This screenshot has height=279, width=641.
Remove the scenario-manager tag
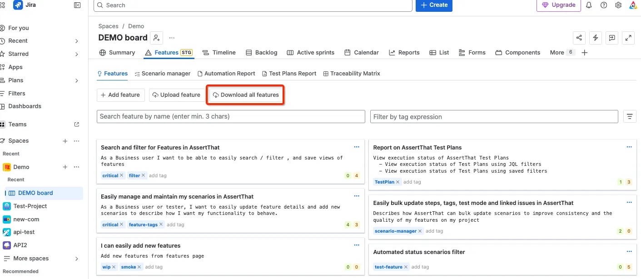click(420, 231)
